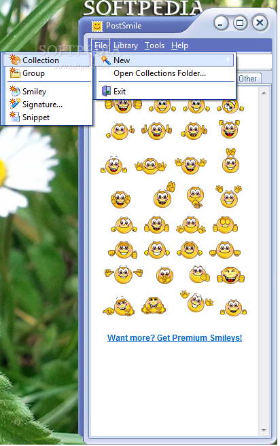Viewport: 280px width, 446px height.
Task: Click the scrollbar up arrow
Action: tap(264, 93)
